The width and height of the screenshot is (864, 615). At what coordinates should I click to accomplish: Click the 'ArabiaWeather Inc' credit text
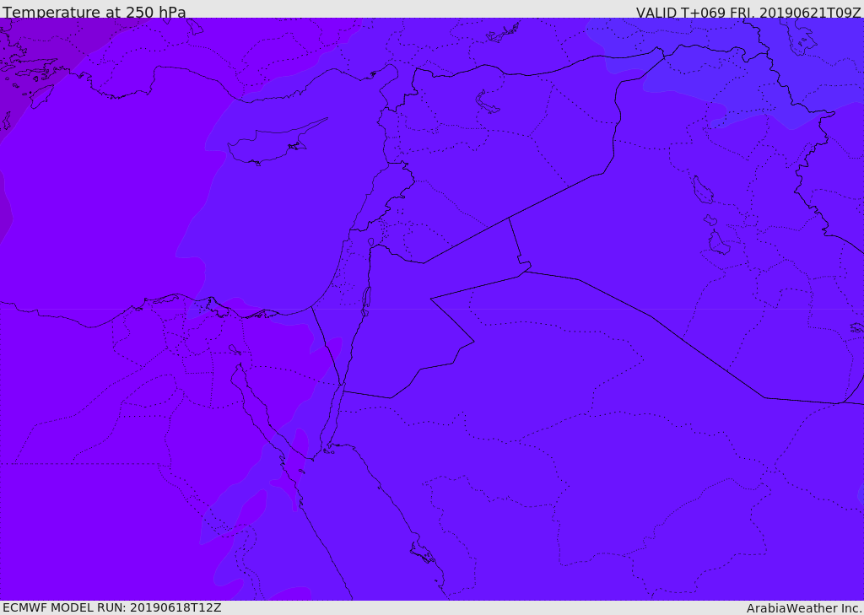pyautogui.click(x=802, y=608)
